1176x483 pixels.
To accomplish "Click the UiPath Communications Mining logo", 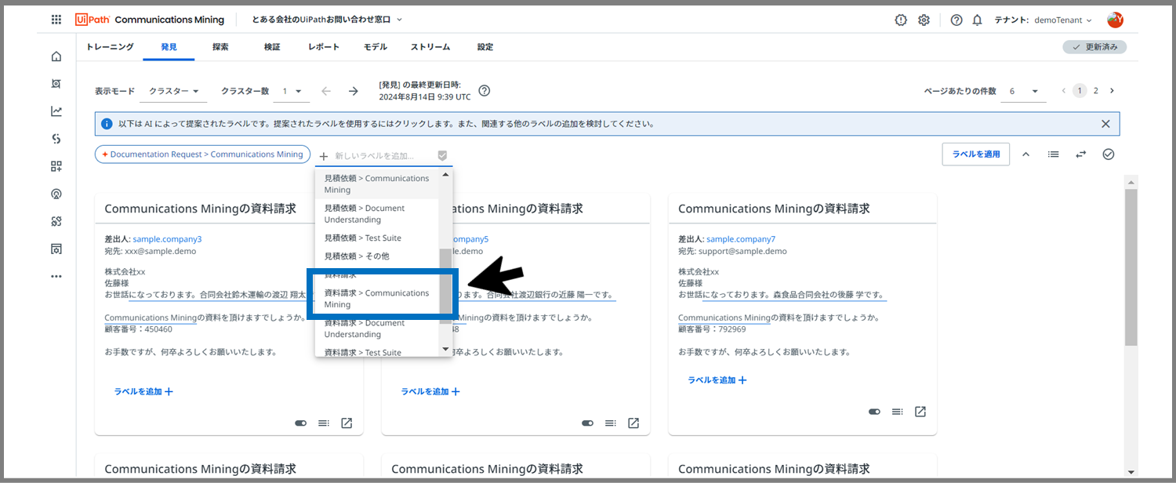I will [150, 20].
